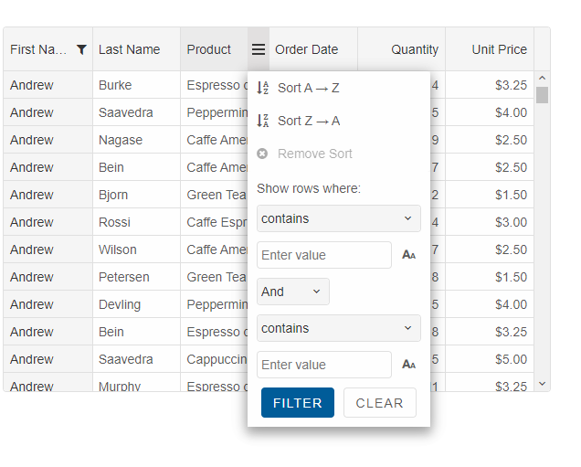Select Sort A → Z menu option
Viewport: 581px width, 467px height.
click(309, 89)
